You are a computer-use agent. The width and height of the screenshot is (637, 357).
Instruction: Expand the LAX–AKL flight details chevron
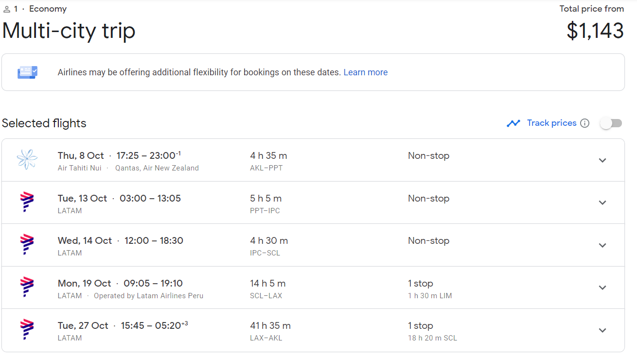[x=602, y=330]
